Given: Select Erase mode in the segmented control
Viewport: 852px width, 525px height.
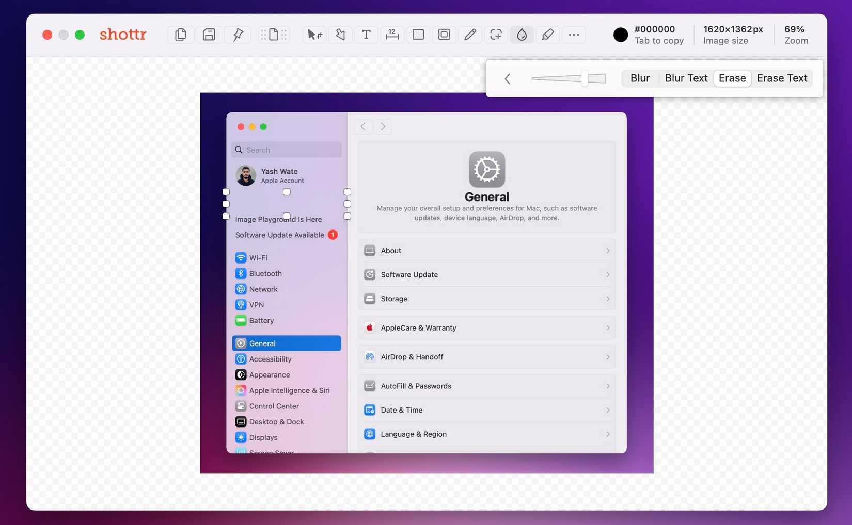Looking at the screenshot, I should point(732,78).
